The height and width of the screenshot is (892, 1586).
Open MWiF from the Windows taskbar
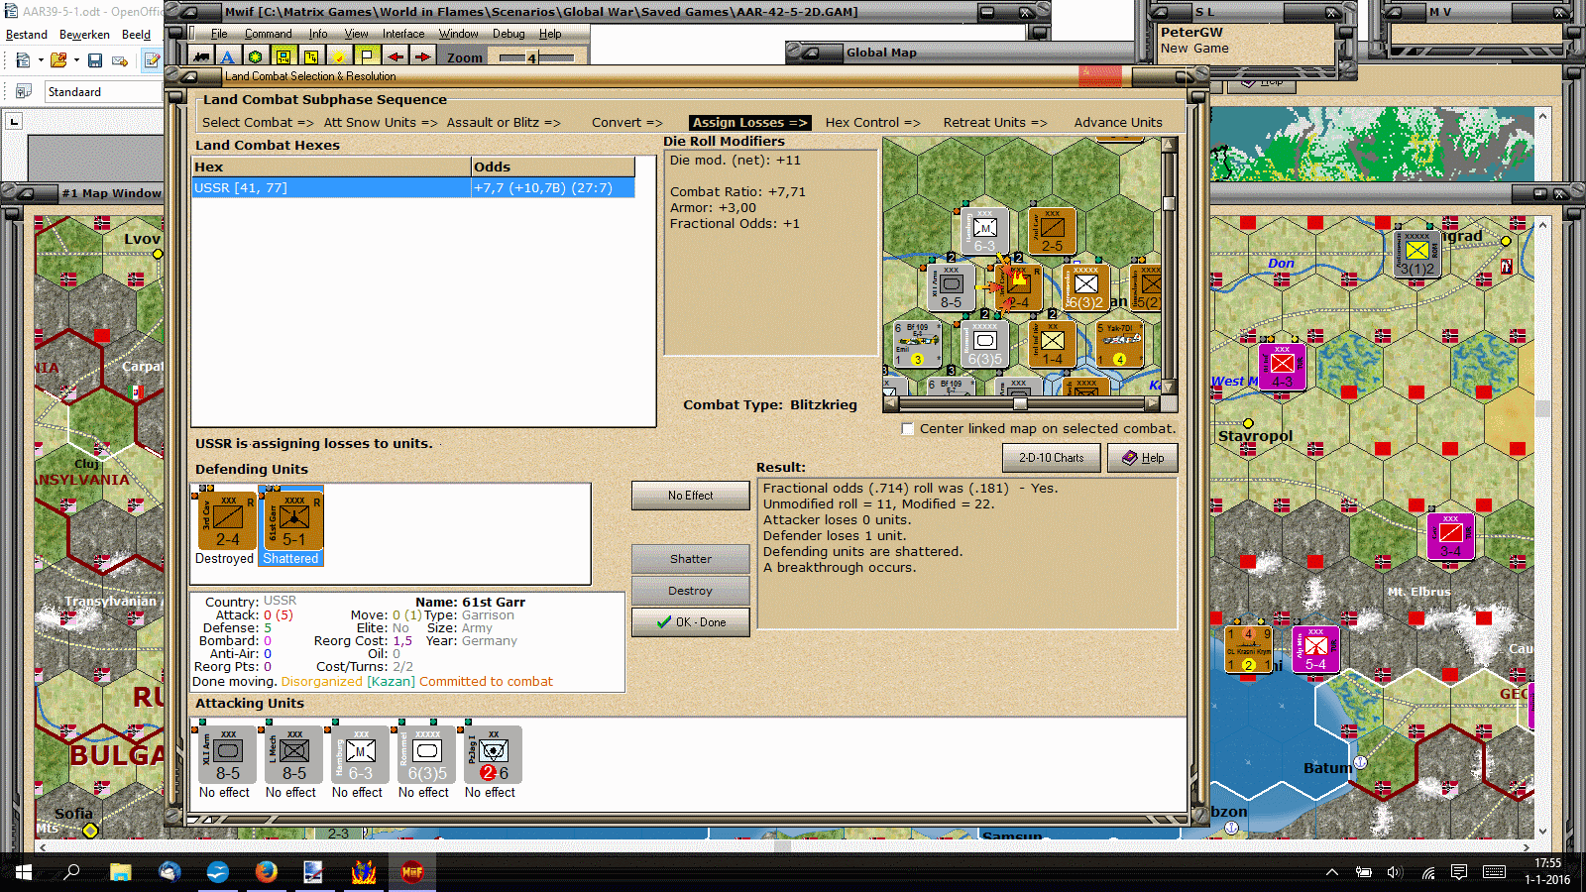412,872
